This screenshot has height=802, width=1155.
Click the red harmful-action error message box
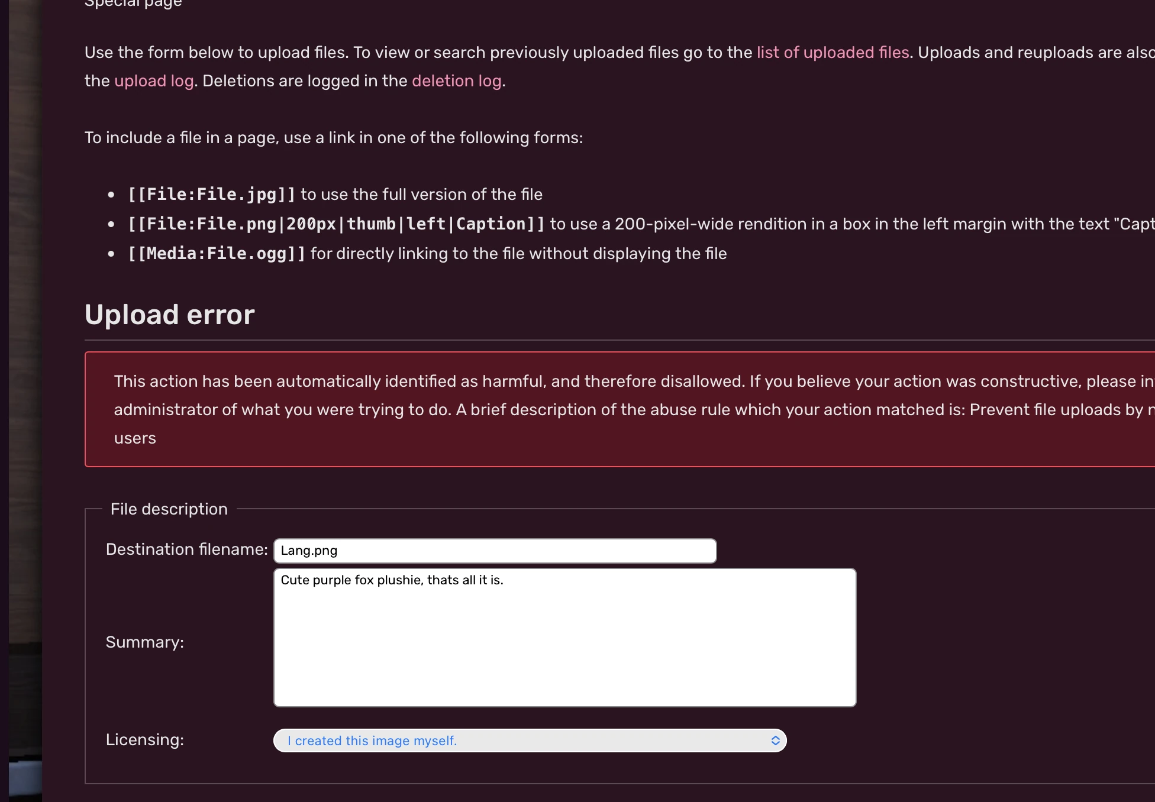[620, 409]
